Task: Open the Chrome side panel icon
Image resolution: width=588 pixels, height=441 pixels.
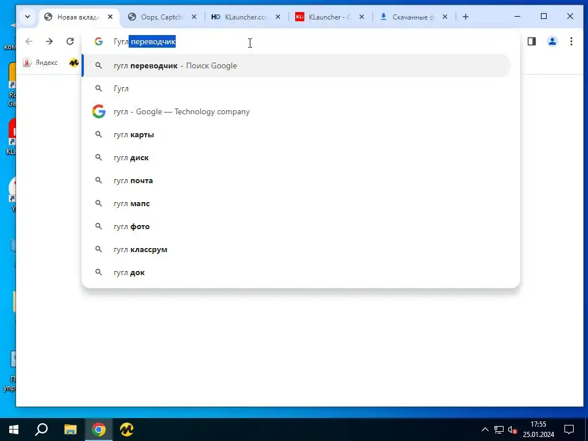Action: click(x=532, y=41)
